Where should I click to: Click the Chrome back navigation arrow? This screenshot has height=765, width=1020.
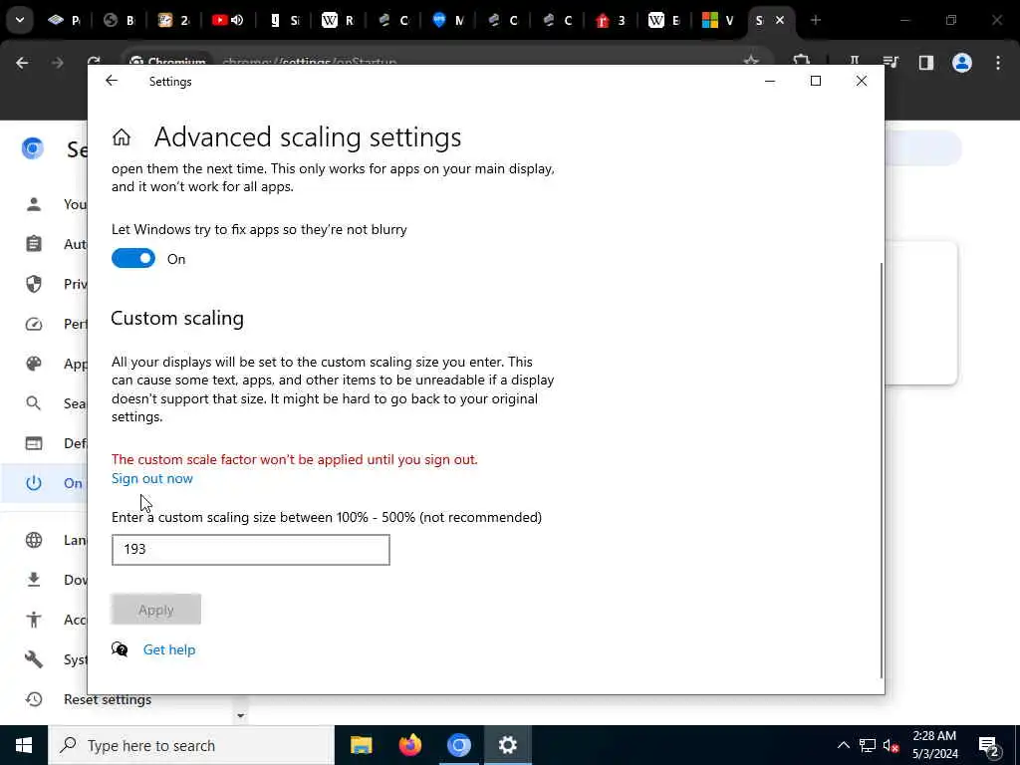(x=22, y=63)
